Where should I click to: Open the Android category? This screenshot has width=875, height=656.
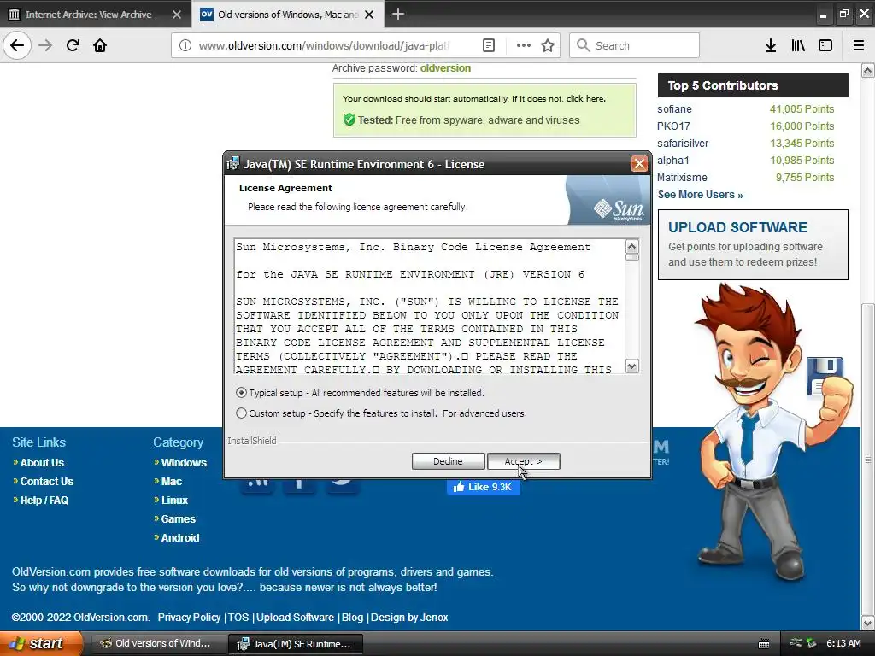click(180, 538)
